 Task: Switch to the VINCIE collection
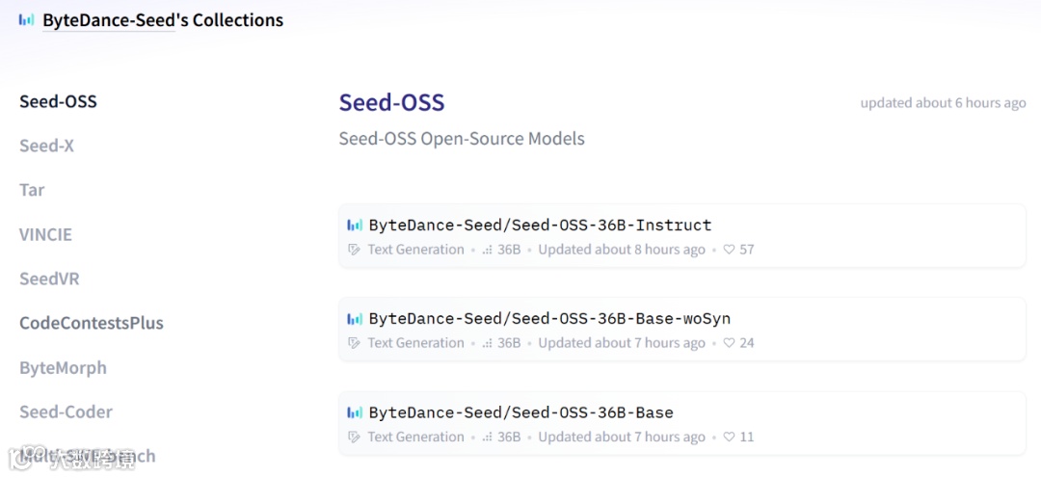pyautogui.click(x=45, y=234)
